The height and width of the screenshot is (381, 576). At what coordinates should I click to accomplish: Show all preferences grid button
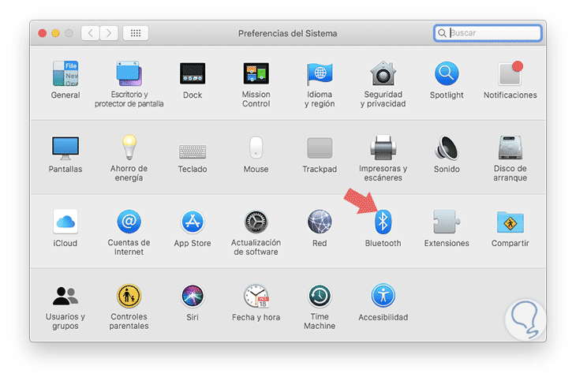pyautogui.click(x=136, y=33)
